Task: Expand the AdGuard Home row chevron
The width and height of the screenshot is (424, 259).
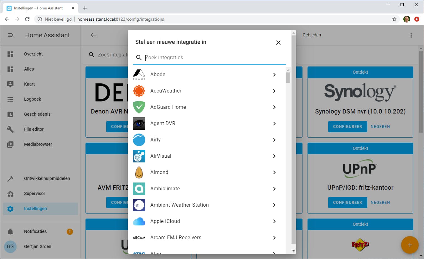Action: [x=274, y=107]
